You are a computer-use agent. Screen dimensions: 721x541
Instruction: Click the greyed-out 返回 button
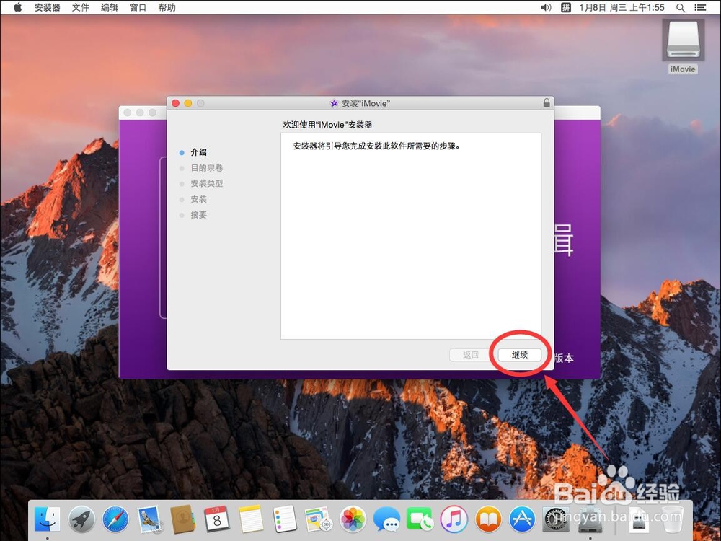coord(470,355)
